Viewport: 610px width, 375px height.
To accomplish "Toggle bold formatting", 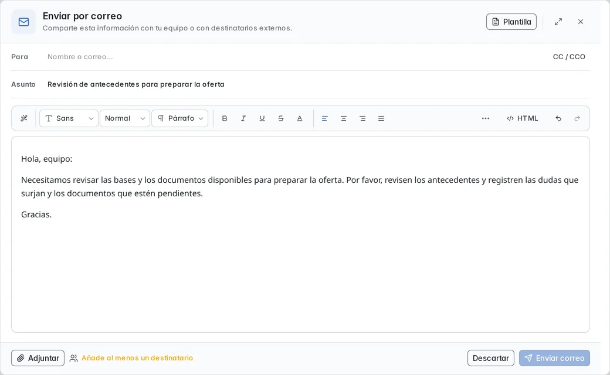I will click(x=225, y=118).
